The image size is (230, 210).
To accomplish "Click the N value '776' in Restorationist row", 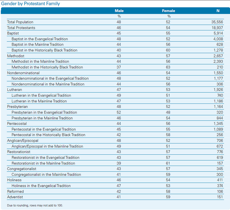I will pyautogui.click(x=220, y=152).
